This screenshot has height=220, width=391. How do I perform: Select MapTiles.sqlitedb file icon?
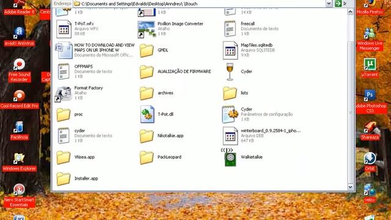click(x=230, y=50)
